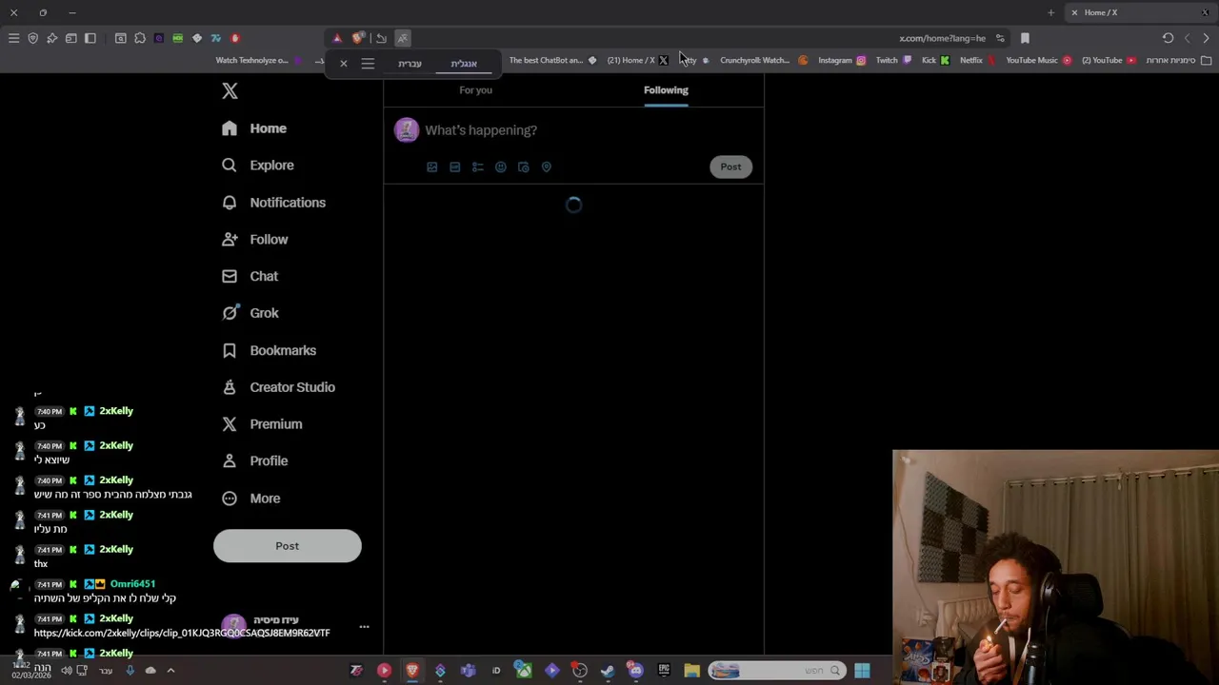Add media image to the post
Viewport: 1219px width, 685px height.
point(432,167)
